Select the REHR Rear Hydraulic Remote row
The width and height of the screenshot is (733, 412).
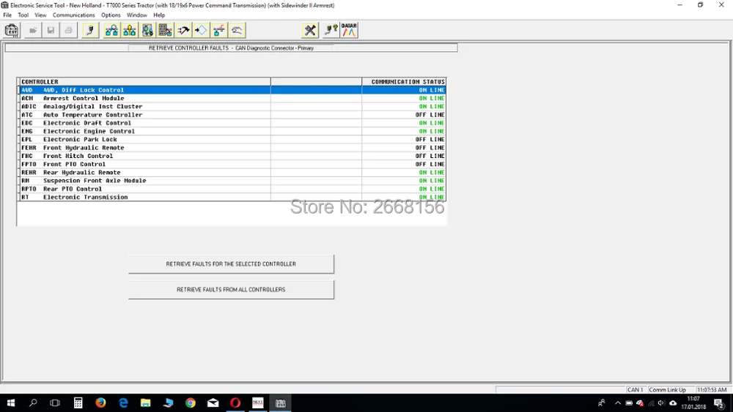pyautogui.click(x=232, y=173)
